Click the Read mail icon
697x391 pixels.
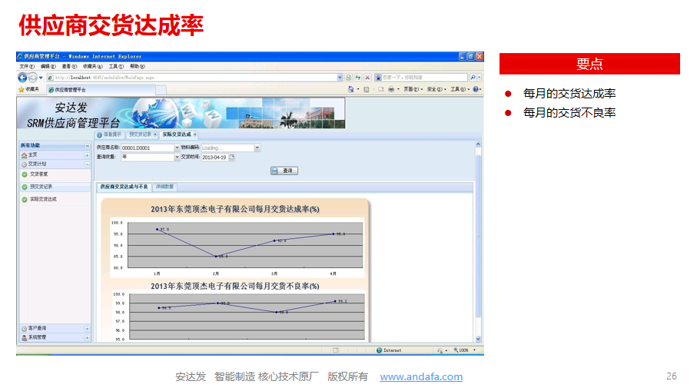click(x=381, y=89)
